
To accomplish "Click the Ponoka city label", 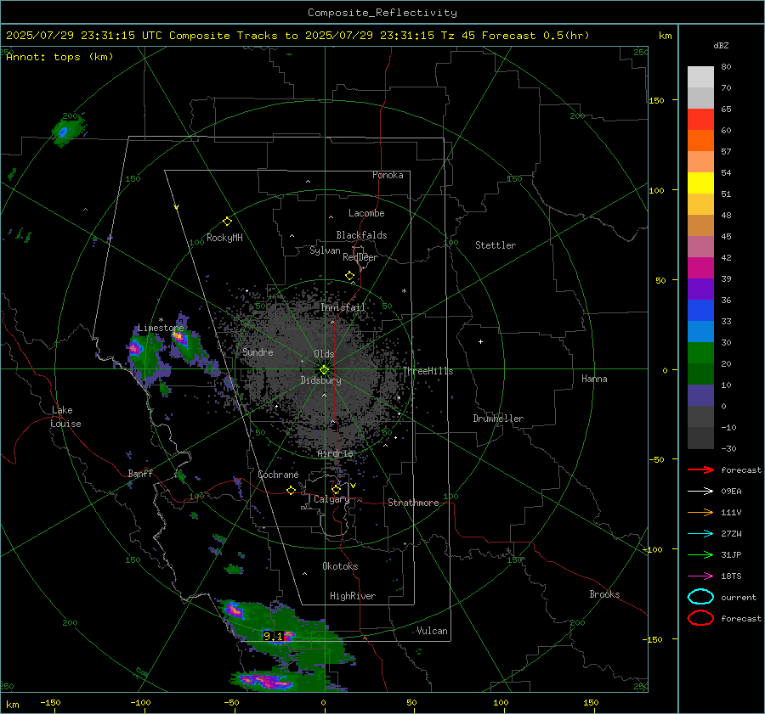I will 388,175.
